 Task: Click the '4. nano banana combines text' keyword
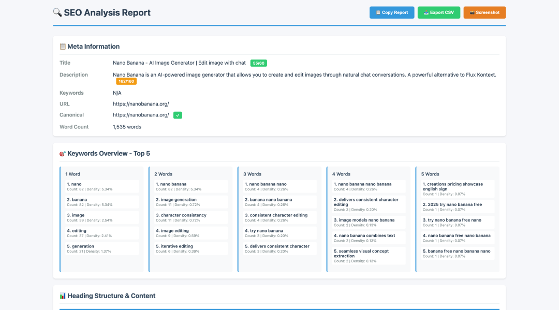tap(369, 238)
